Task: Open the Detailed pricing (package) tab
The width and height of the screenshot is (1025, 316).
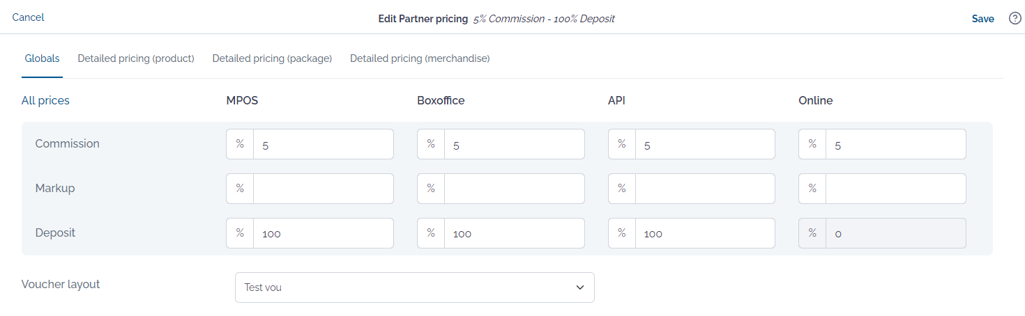Action: [x=272, y=58]
